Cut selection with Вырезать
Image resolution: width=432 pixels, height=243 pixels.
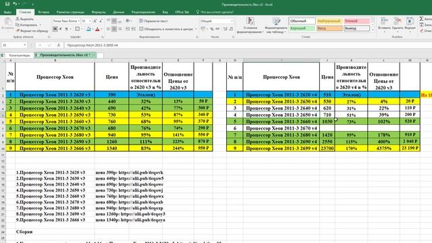pyautogui.click(x=24, y=19)
